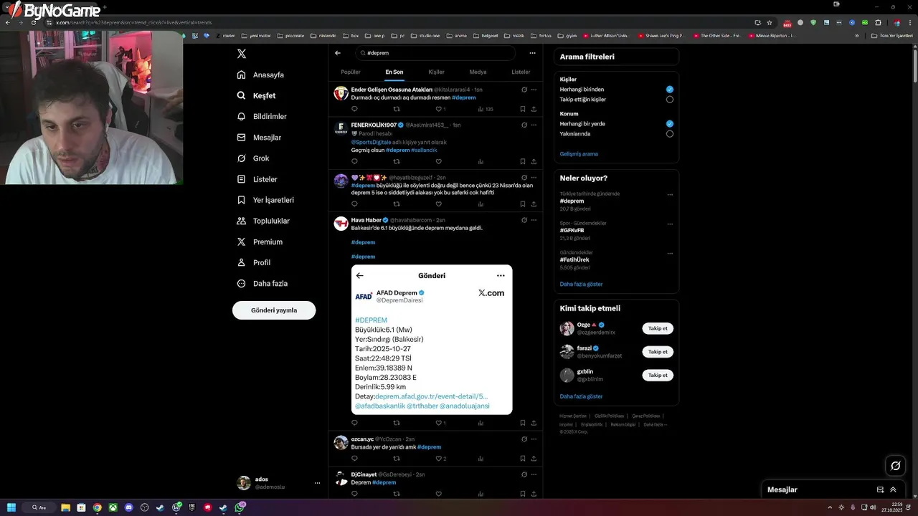This screenshot has width=918, height=516.
Task: Open account menu next to ados profile
Action: 317,483
